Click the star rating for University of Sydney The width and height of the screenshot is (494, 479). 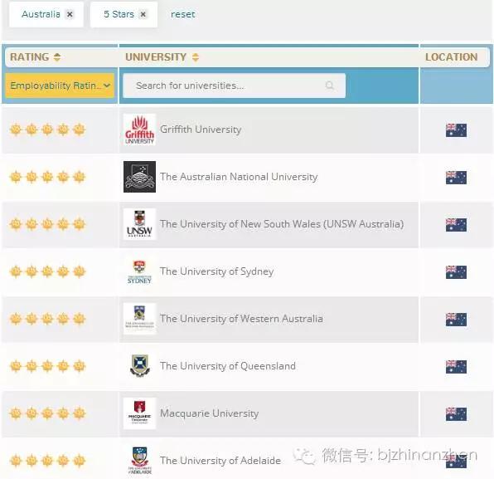coord(47,271)
